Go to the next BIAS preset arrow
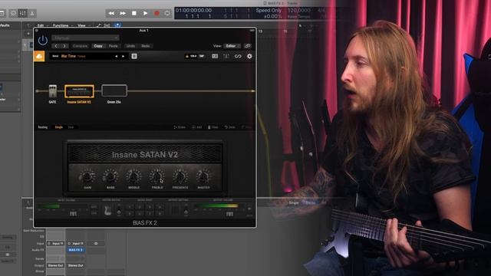Image resolution: width=491 pixels, height=276 pixels. [x=123, y=56]
